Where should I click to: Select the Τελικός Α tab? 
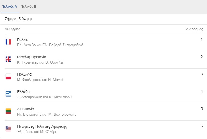(x=10, y=6)
